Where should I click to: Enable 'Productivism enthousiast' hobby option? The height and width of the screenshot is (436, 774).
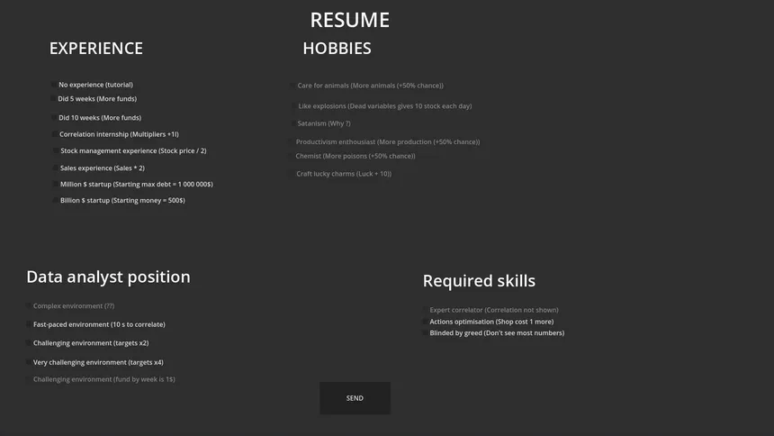(291, 142)
